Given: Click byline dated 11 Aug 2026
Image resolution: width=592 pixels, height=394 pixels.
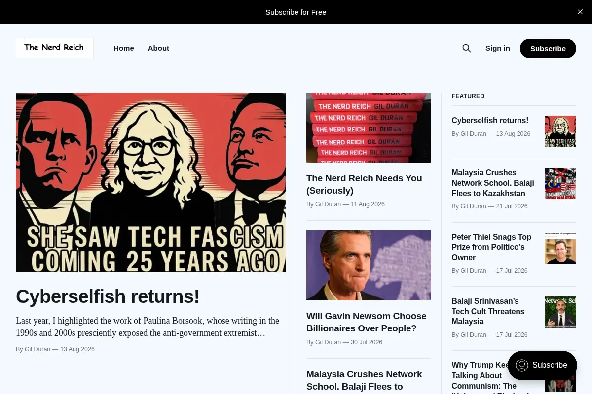Looking at the screenshot, I should click(x=345, y=204).
